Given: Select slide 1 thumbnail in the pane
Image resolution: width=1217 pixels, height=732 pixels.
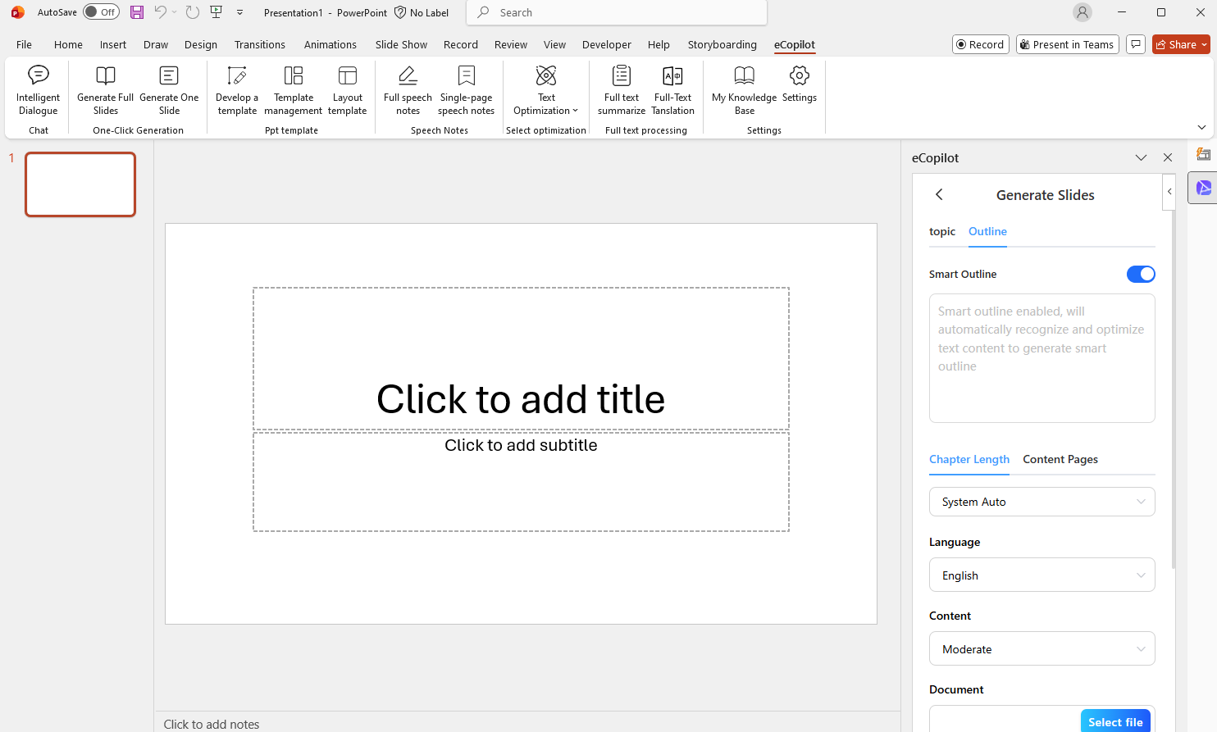Looking at the screenshot, I should click(x=80, y=184).
